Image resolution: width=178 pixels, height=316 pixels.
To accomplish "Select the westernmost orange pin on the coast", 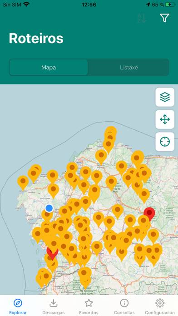I will tap(23, 182).
